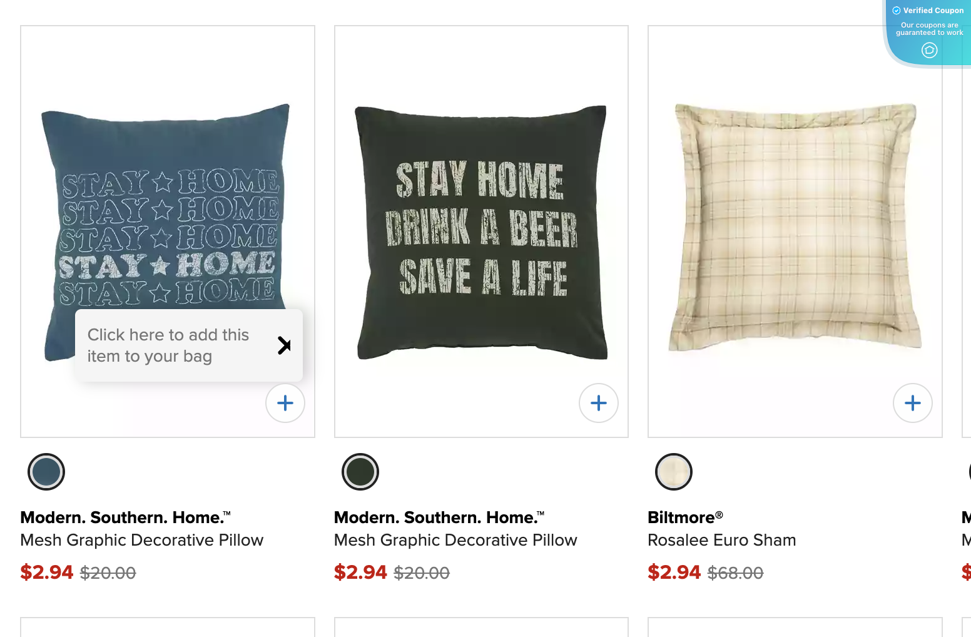Image resolution: width=971 pixels, height=637 pixels.
Task: Select the dark green color swatch
Action: pyautogui.click(x=360, y=472)
